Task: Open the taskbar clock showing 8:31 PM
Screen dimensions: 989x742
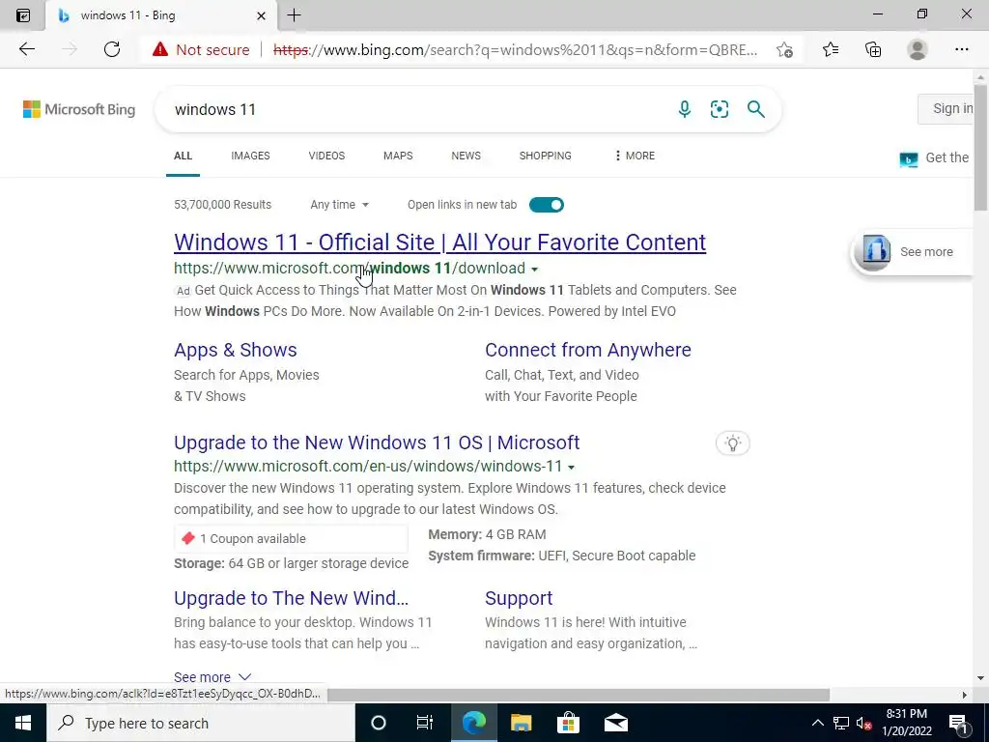Action: tap(907, 723)
